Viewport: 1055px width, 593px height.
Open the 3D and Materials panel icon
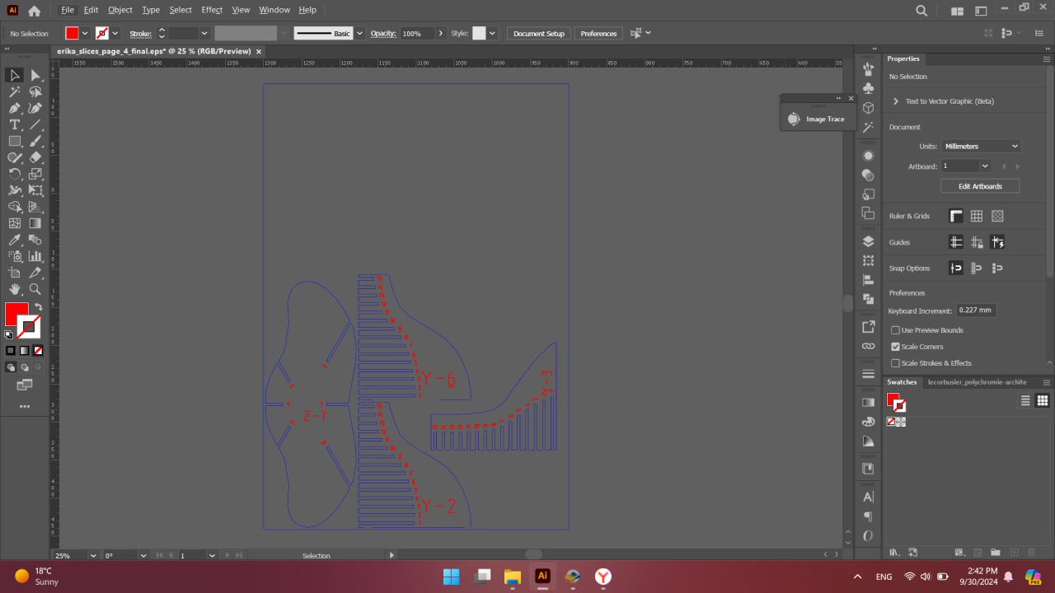coord(868,108)
